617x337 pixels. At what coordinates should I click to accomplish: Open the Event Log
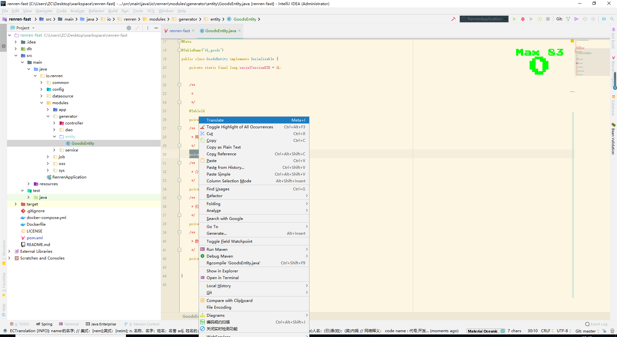click(596, 324)
